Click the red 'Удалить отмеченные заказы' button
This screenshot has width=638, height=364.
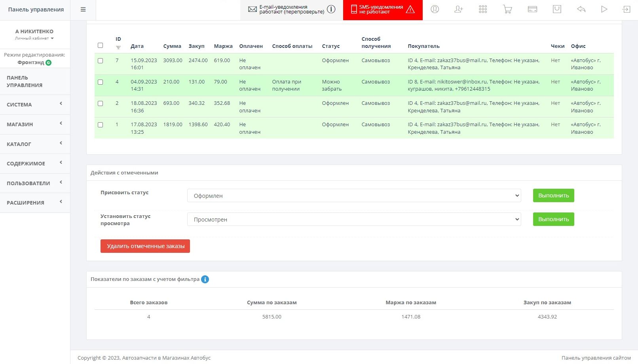coord(145,246)
